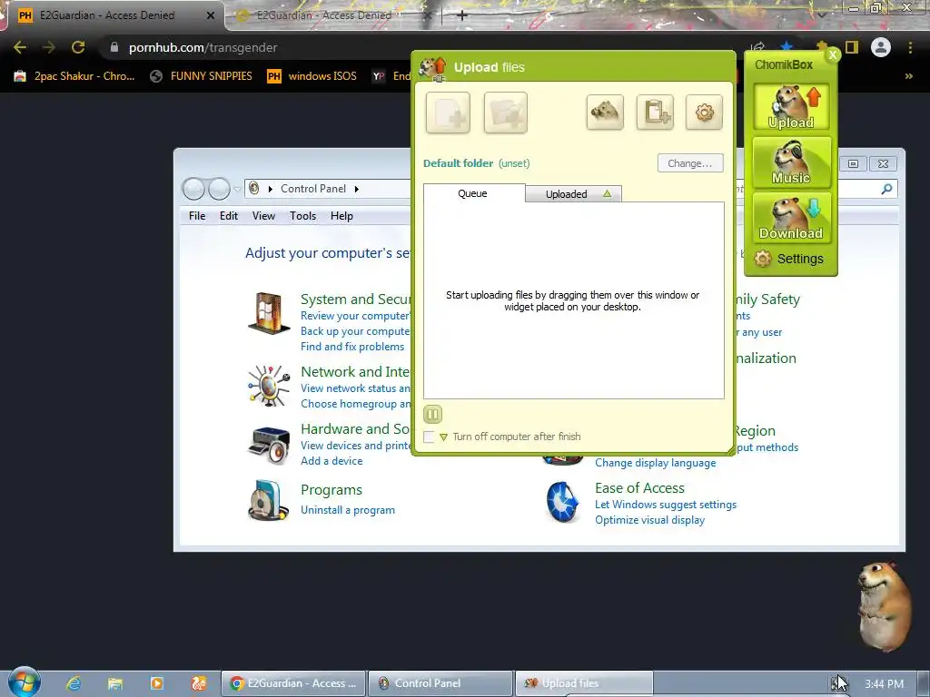Open the Tools menu in Control Panel
Image resolution: width=930 pixels, height=697 pixels.
302,216
